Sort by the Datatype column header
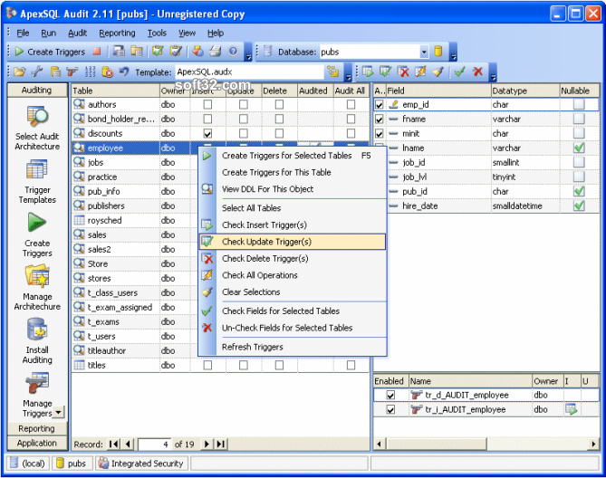 (524, 91)
